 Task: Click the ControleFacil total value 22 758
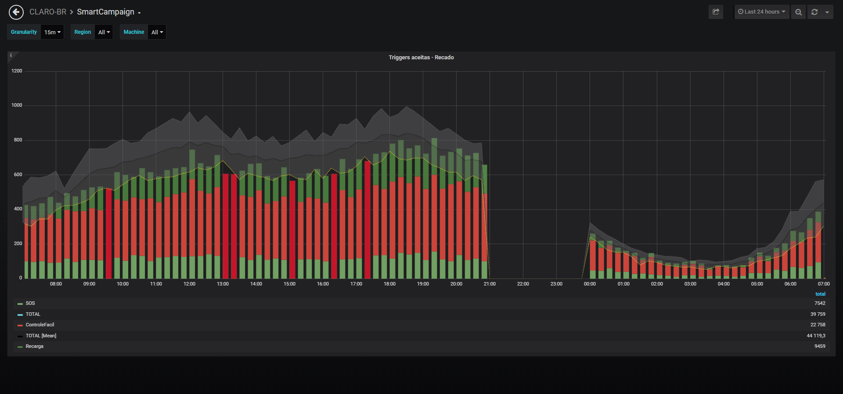click(x=818, y=325)
